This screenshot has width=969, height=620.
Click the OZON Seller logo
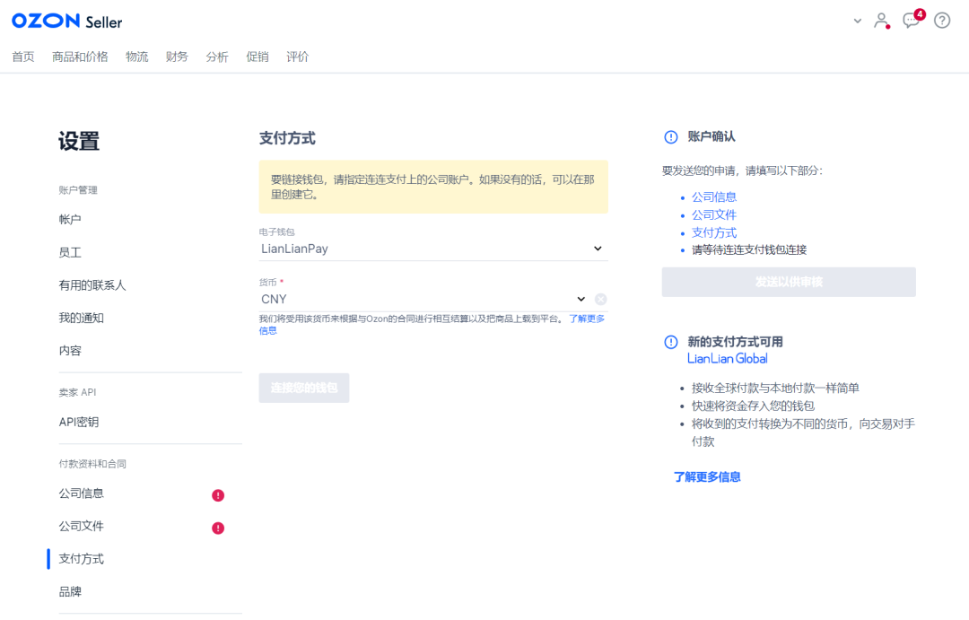[66, 20]
